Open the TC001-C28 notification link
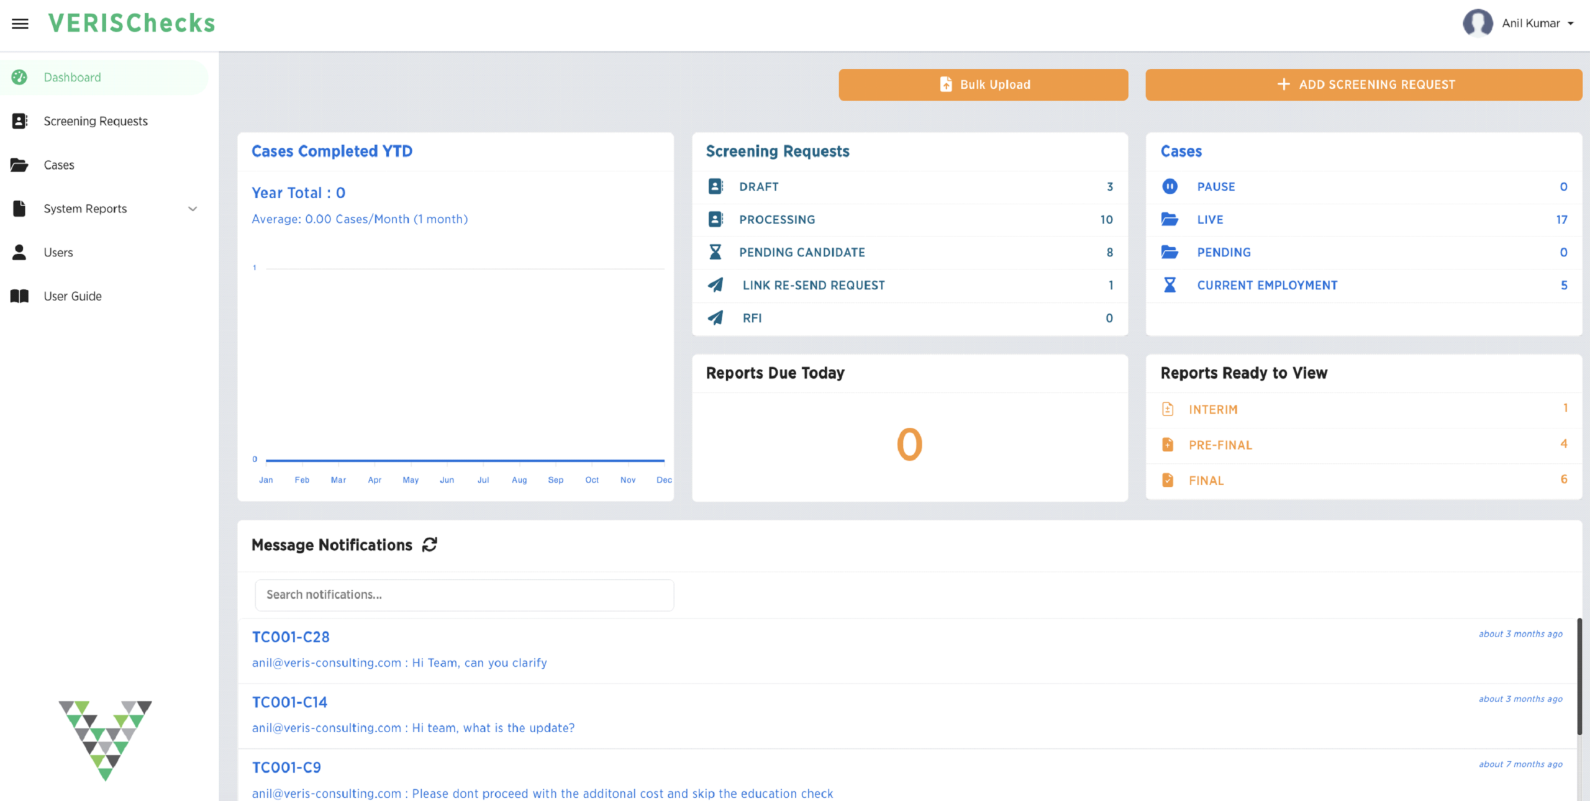Screen dimensions: 1590x801 click(x=291, y=636)
